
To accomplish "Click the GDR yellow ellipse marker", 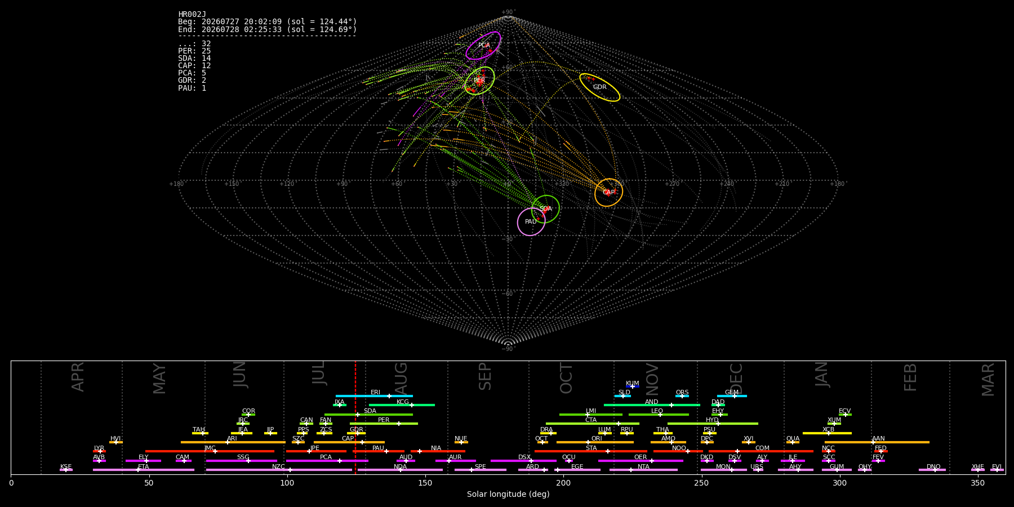I will click(x=600, y=87).
